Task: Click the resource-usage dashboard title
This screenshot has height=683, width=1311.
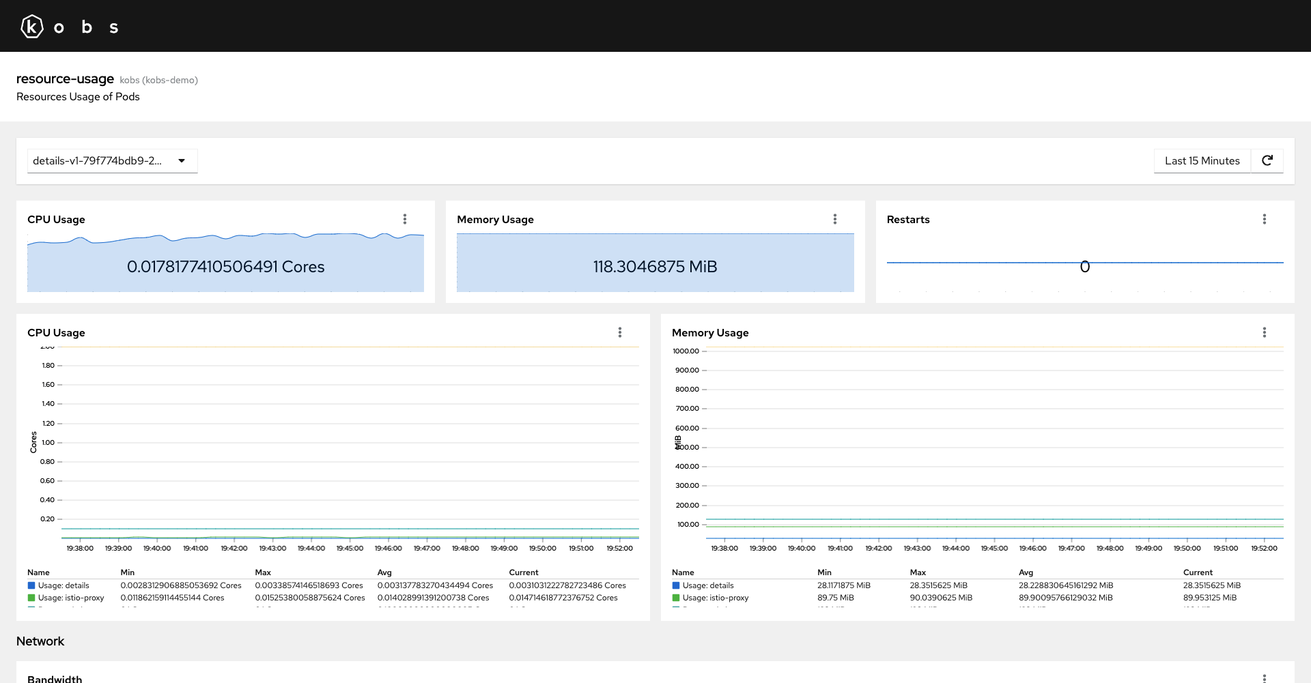Action: [x=65, y=79]
